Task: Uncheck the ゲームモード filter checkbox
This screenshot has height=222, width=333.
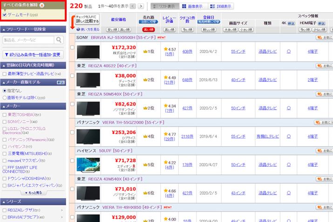Action: coord(5,15)
